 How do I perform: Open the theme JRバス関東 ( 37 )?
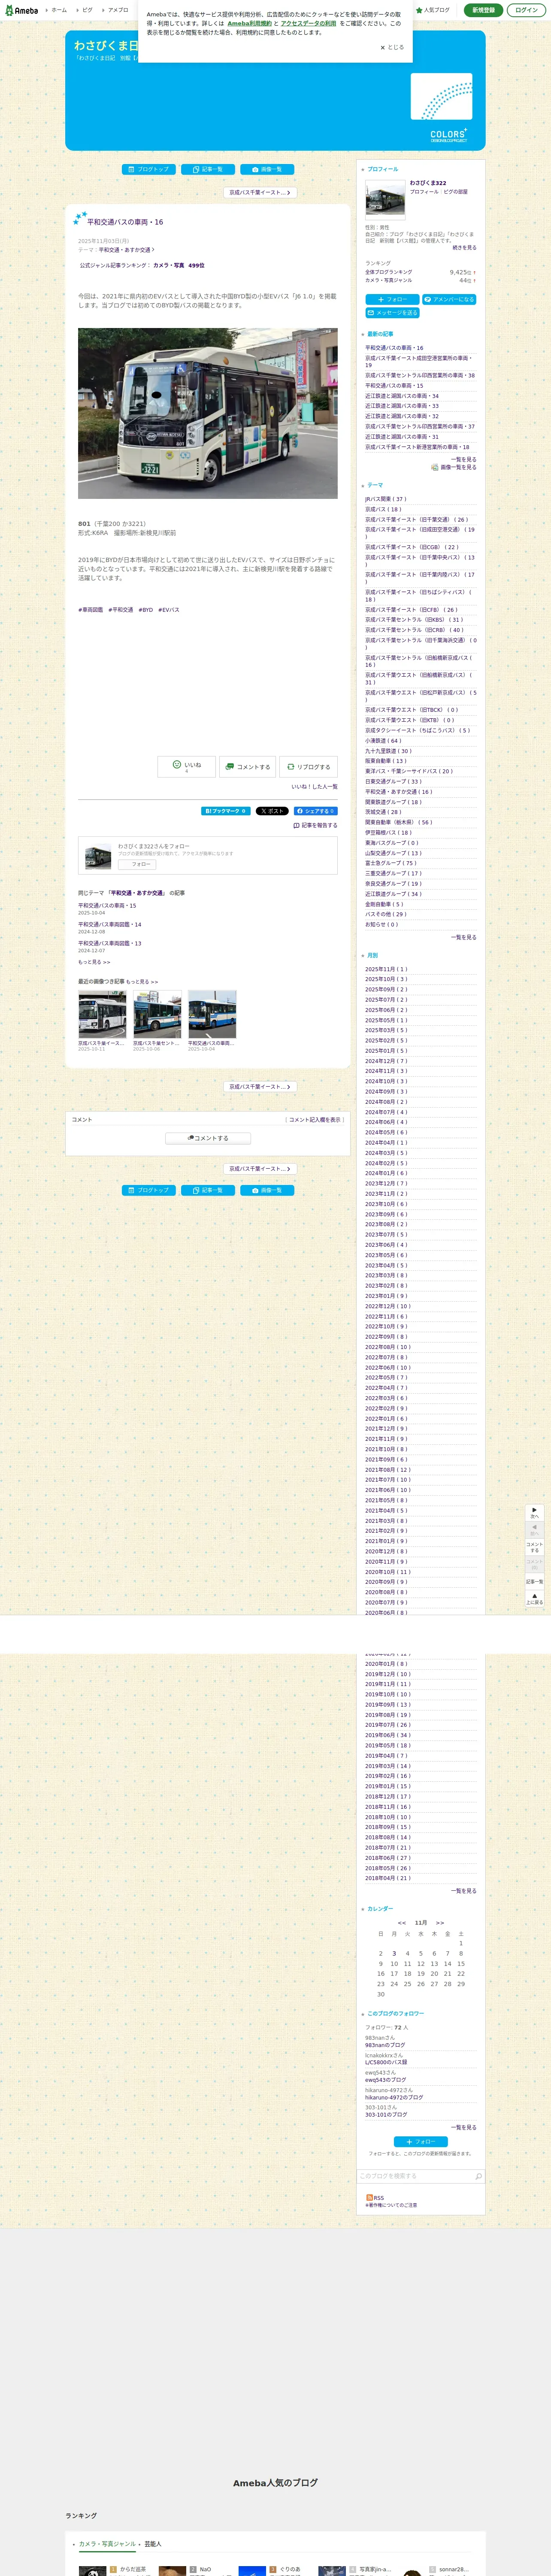click(386, 499)
